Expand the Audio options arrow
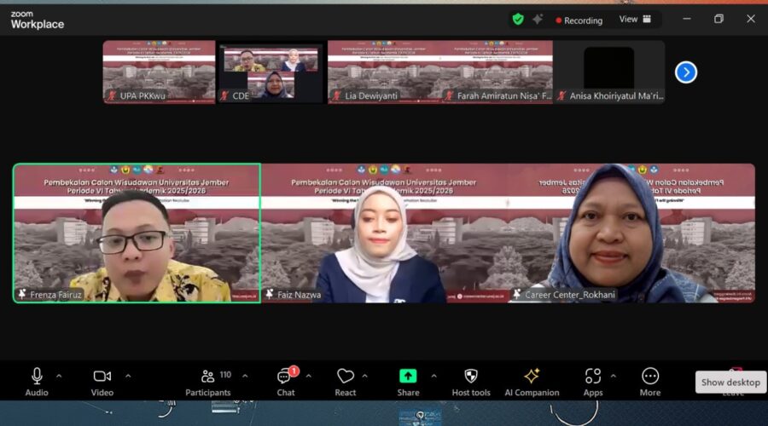The image size is (768, 426). 59,376
